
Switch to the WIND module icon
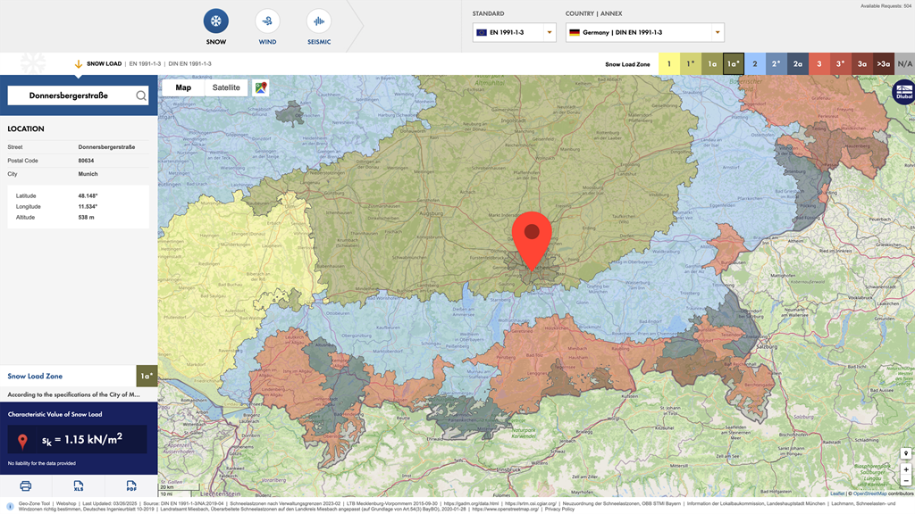(x=267, y=20)
